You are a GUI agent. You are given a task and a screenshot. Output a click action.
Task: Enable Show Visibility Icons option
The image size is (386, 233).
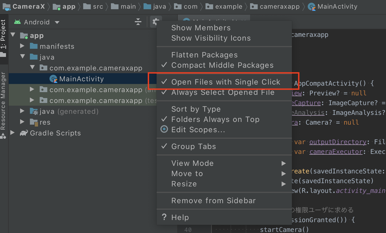pos(224,38)
